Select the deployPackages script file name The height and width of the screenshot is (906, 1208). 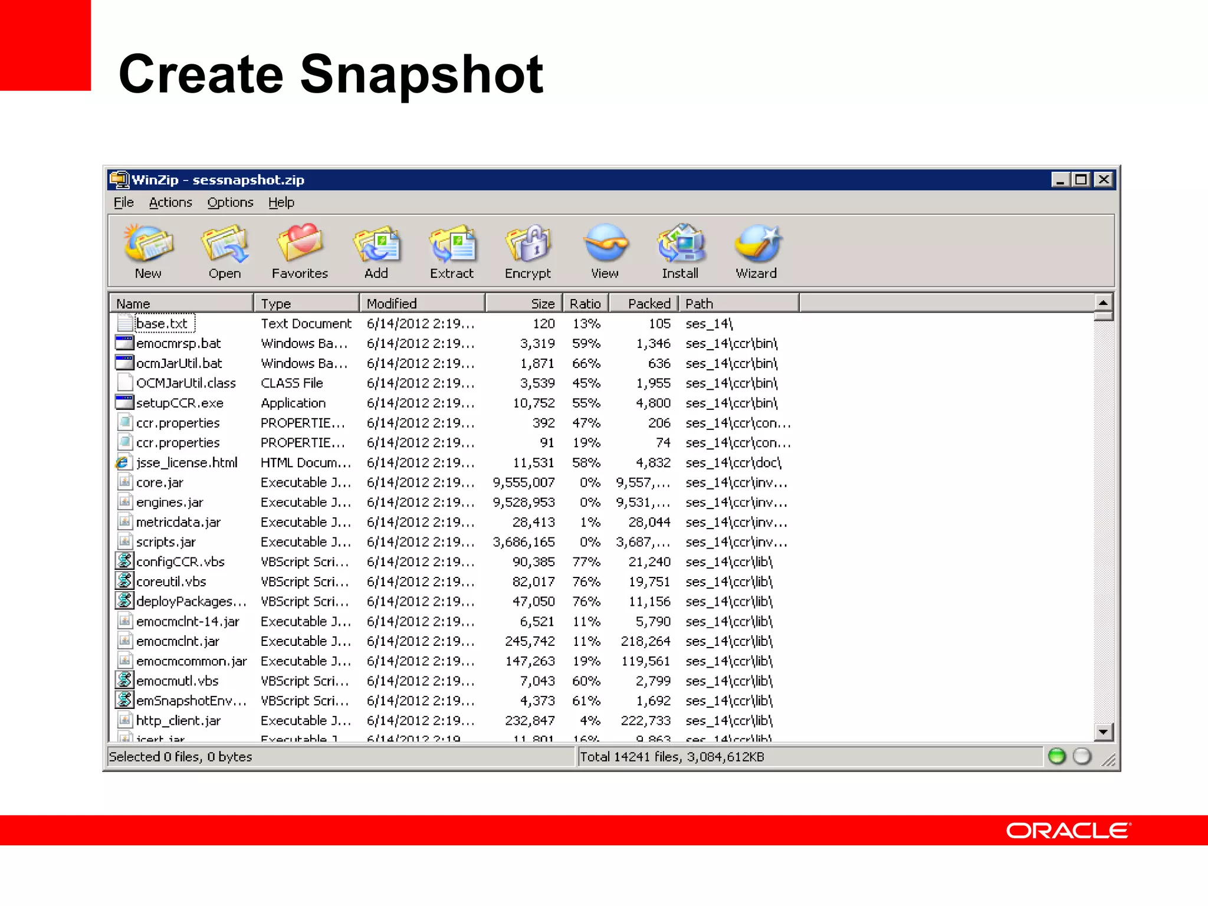pyautogui.click(x=191, y=601)
